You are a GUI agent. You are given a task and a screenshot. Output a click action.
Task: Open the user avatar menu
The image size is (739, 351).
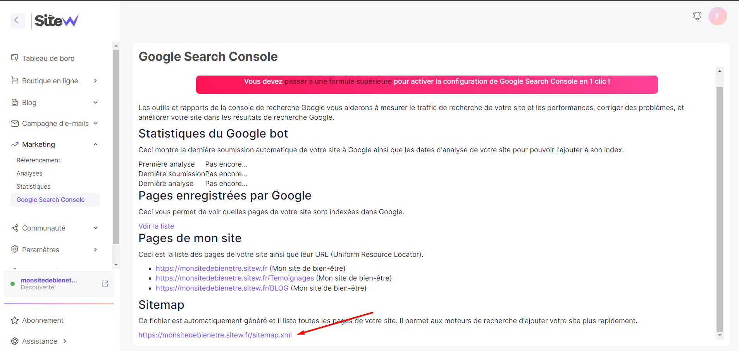click(717, 16)
